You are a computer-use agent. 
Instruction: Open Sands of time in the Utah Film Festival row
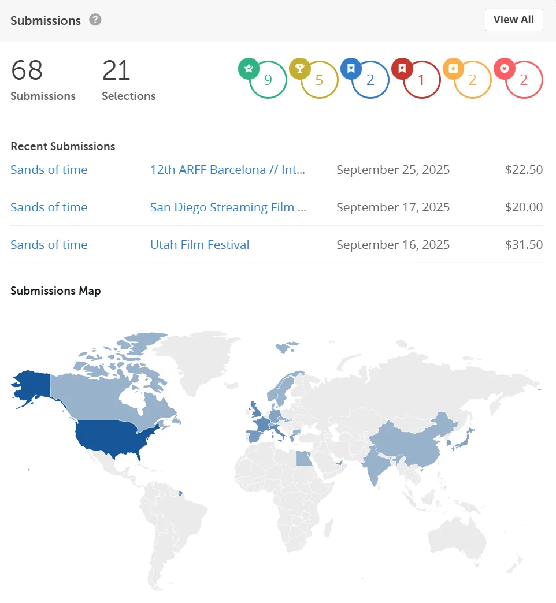click(x=49, y=244)
